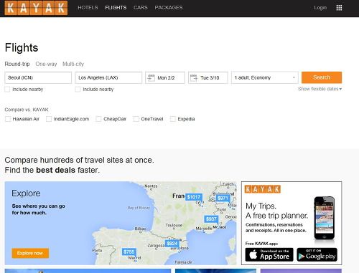The height and width of the screenshot is (273, 359).
Task: Click the My Trips heading in the ad
Action: click(x=261, y=206)
